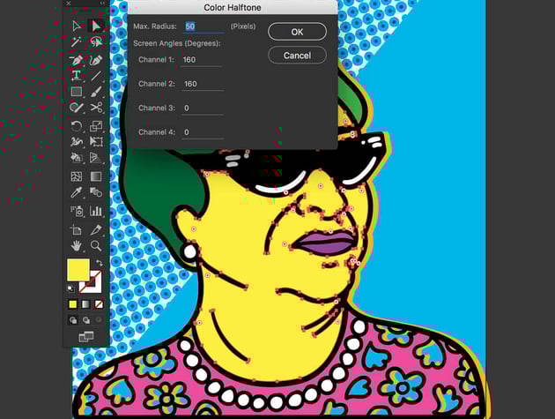Select the Symbol Sprayer tool
Screen dimensions: 555x419
[77, 211]
